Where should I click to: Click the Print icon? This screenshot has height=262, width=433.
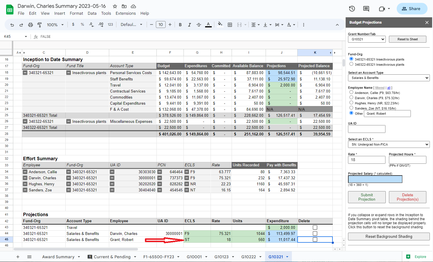[x=30, y=24]
